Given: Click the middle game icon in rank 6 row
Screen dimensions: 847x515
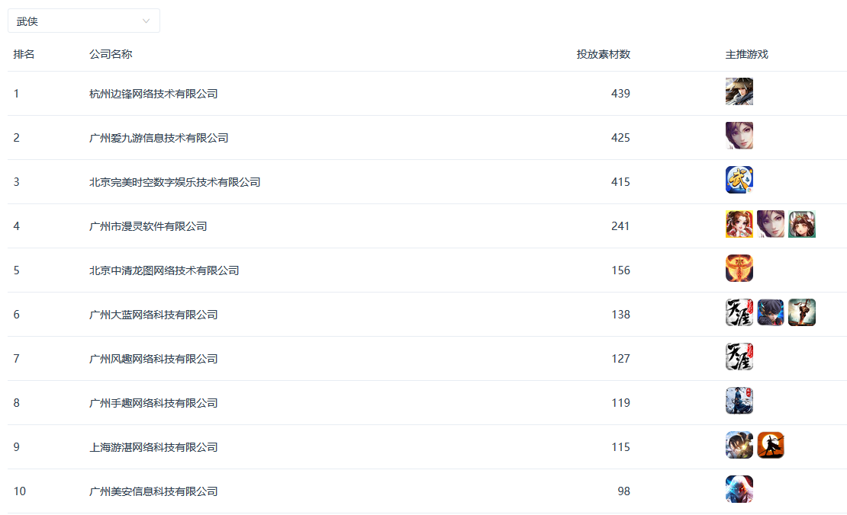Looking at the screenshot, I should click(770, 312).
